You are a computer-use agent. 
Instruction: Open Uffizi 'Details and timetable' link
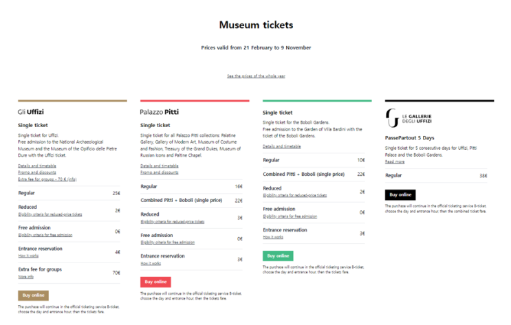point(37,166)
